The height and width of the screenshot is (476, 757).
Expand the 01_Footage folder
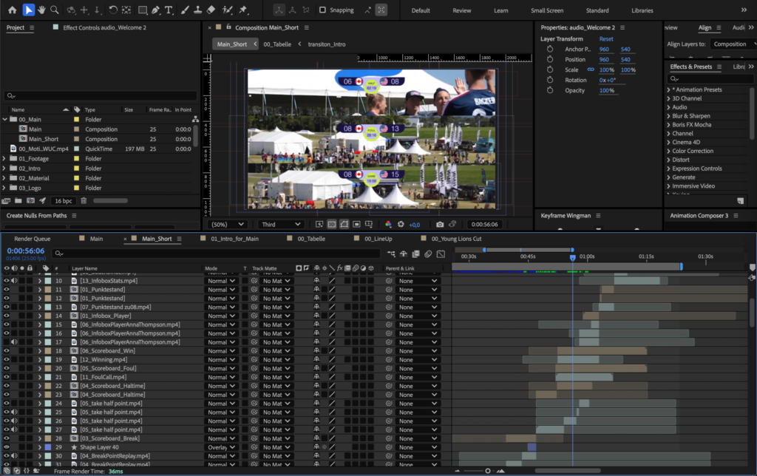coord(5,158)
